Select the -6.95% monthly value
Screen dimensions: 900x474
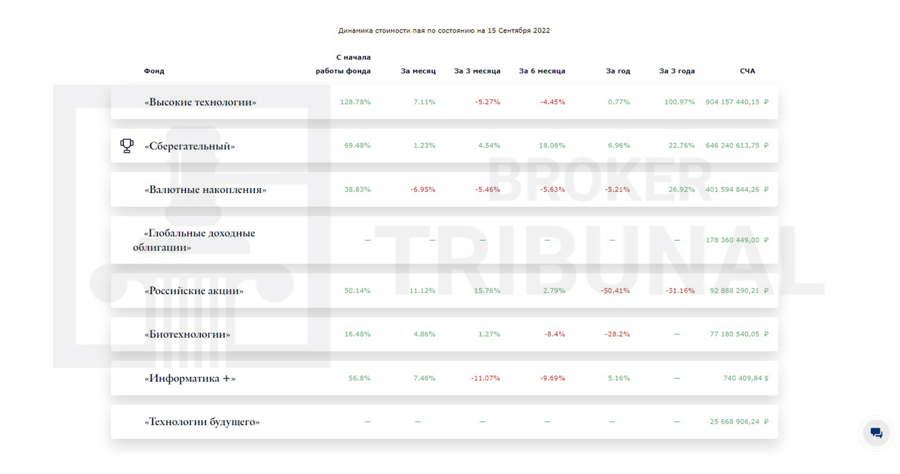tap(422, 190)
